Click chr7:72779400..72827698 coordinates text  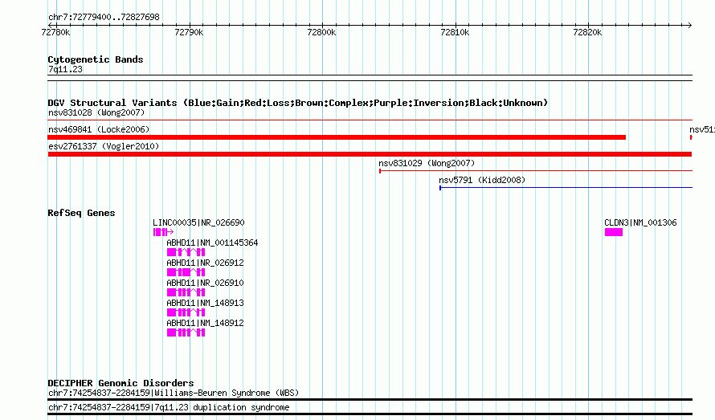[104, 18]
